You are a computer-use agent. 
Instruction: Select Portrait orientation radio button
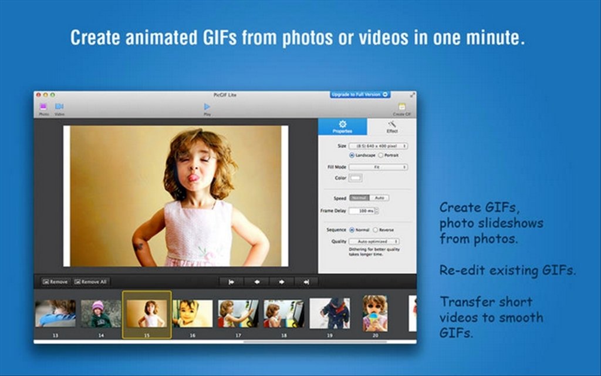point(380,155)
